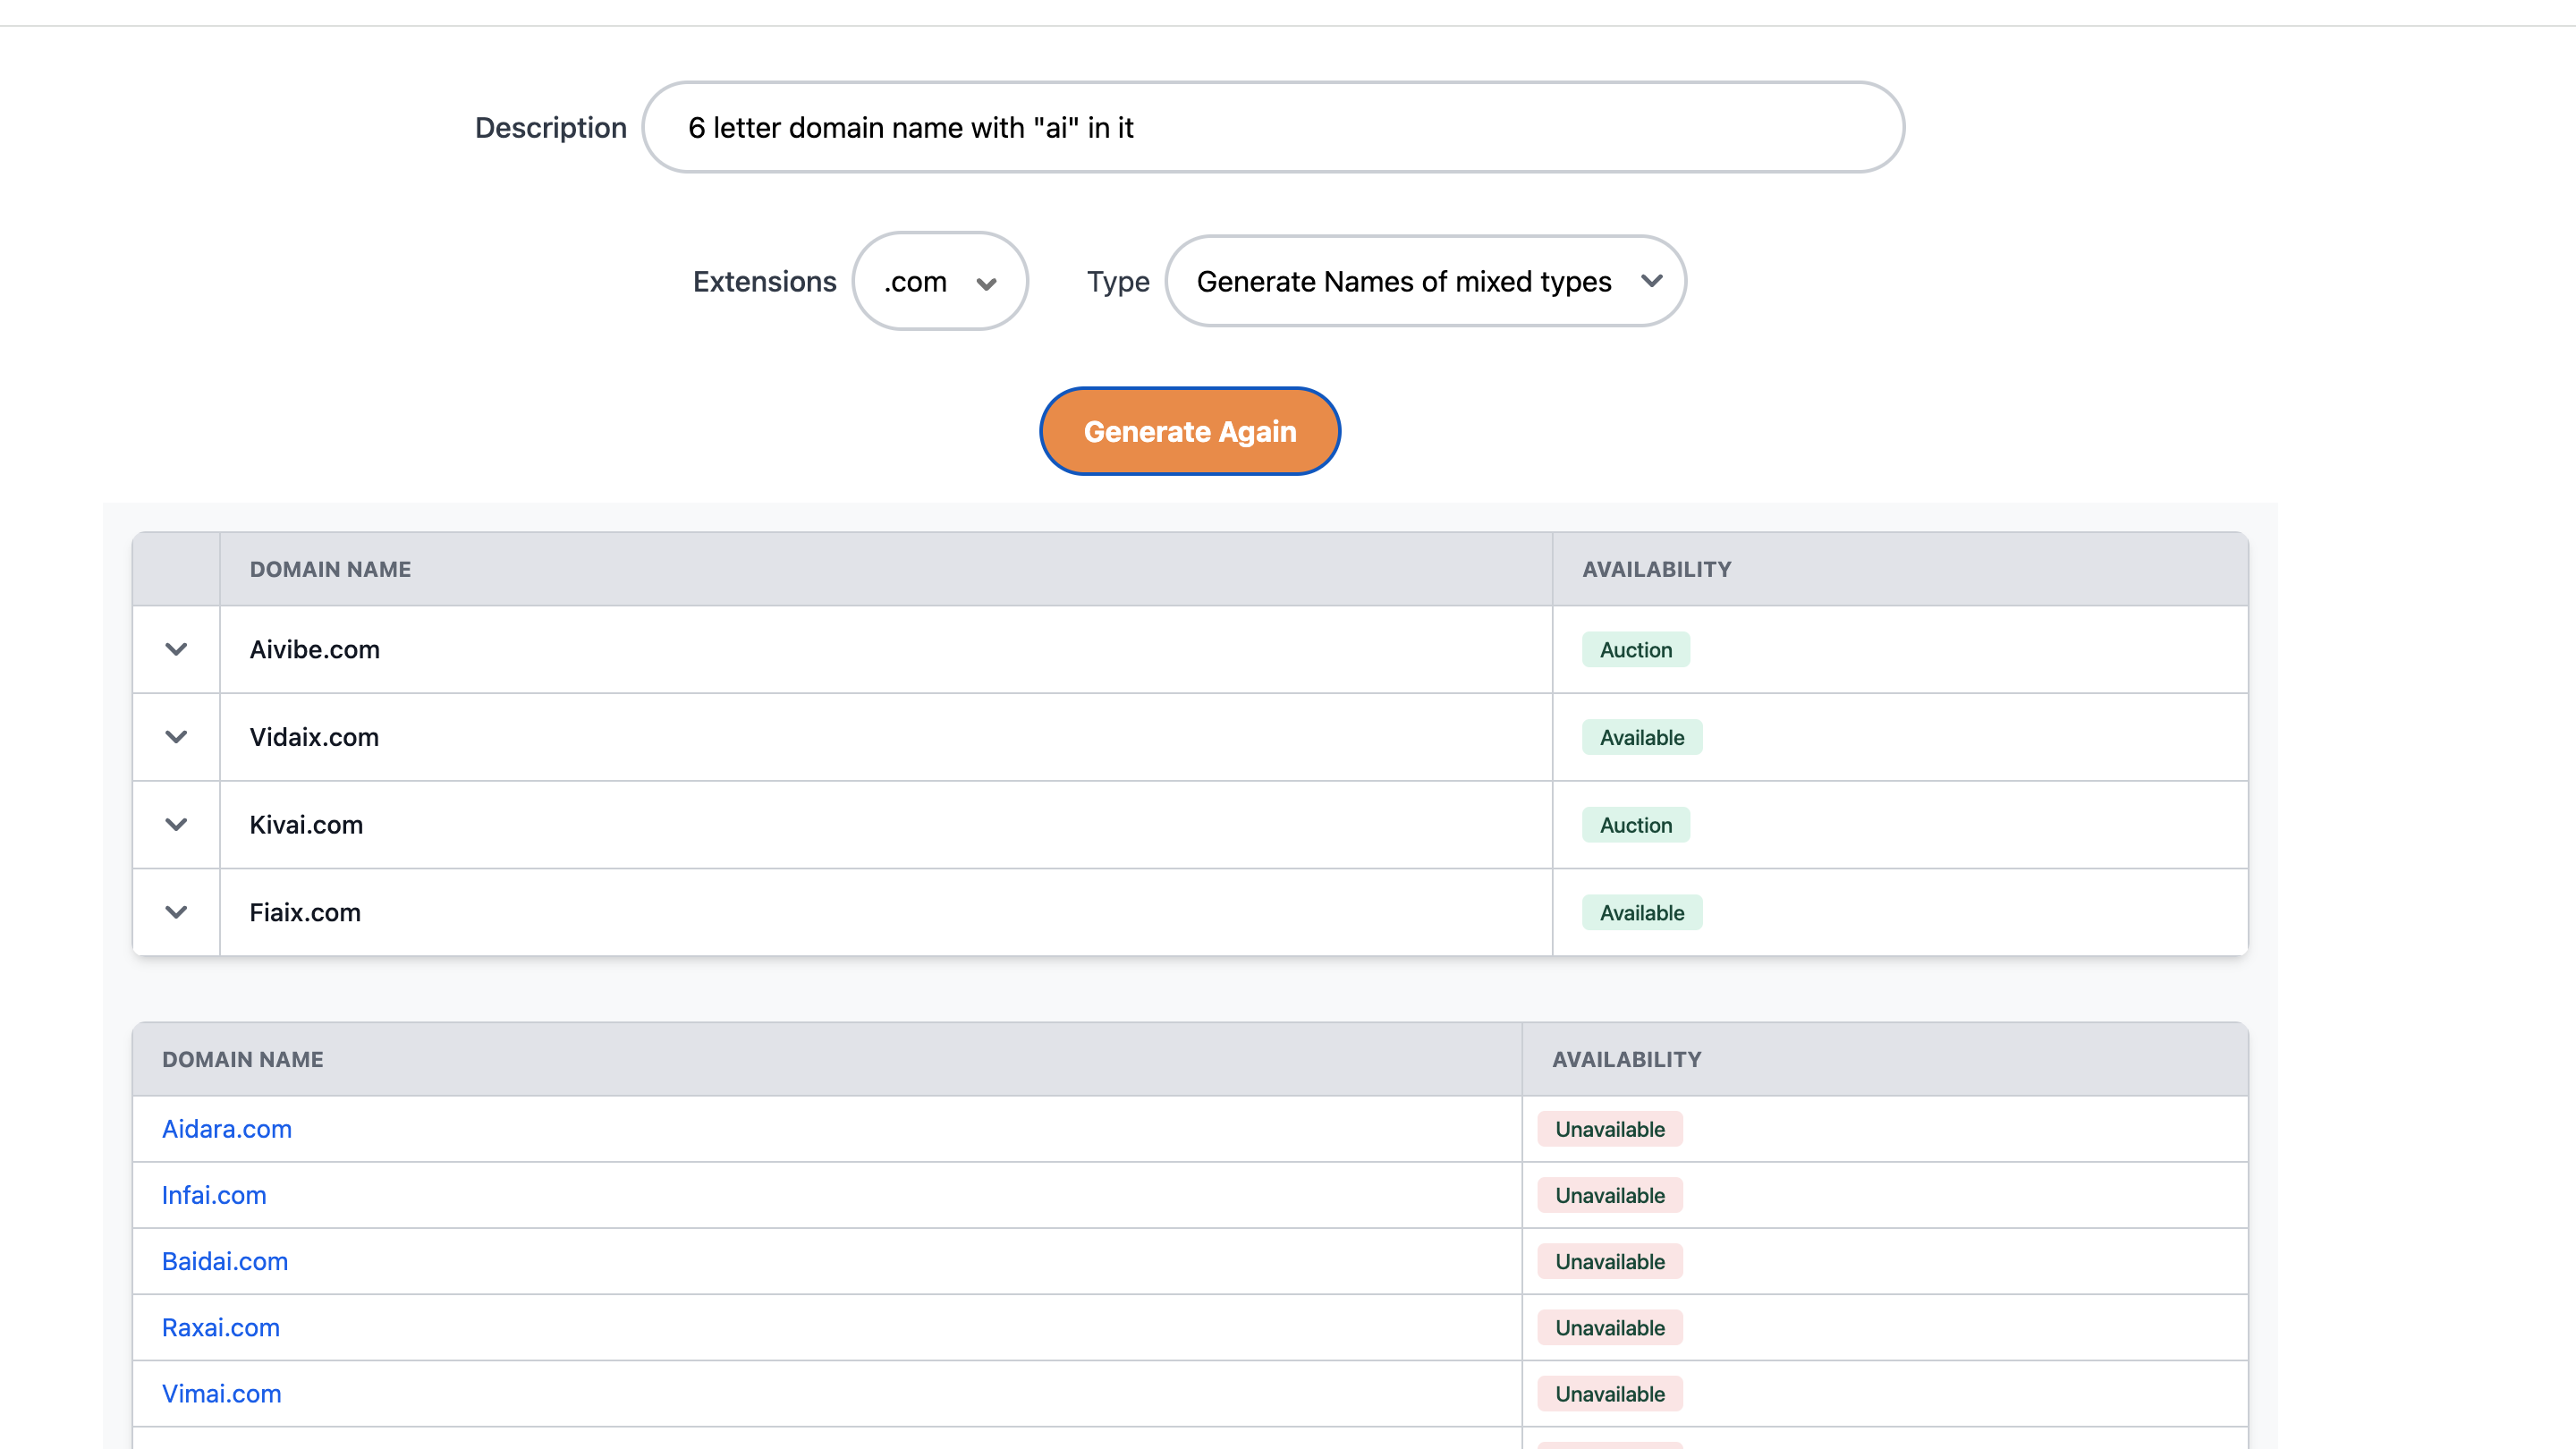2576x1449 pixels.
Task: Click the Available badge for Vidaix.com
Action: [x=1641, y=738]
